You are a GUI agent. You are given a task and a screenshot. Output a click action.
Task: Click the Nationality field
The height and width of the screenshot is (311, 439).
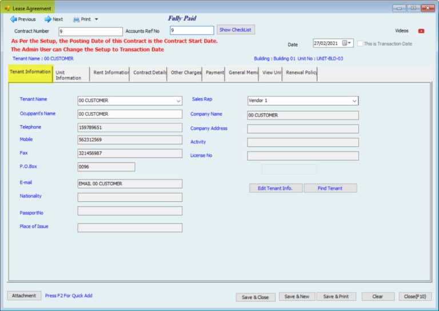click(130, 197)
